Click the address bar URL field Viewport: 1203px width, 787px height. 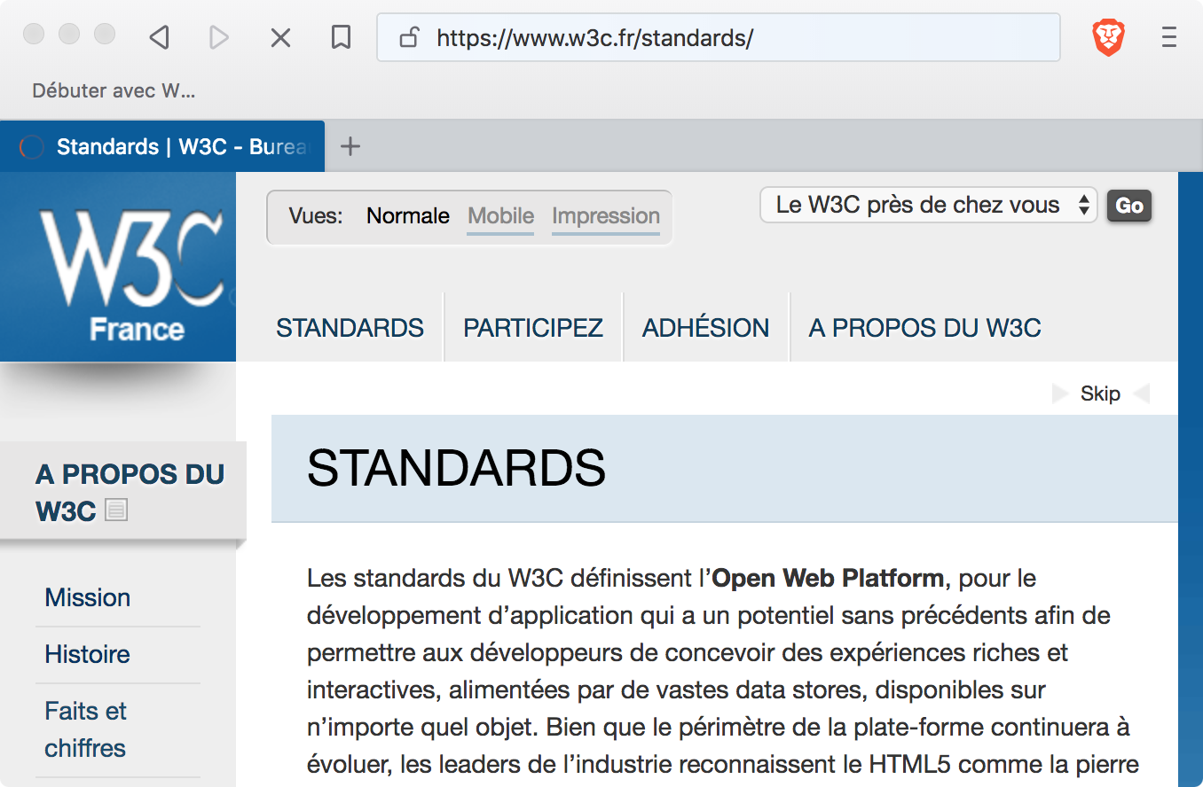point(719,37)
